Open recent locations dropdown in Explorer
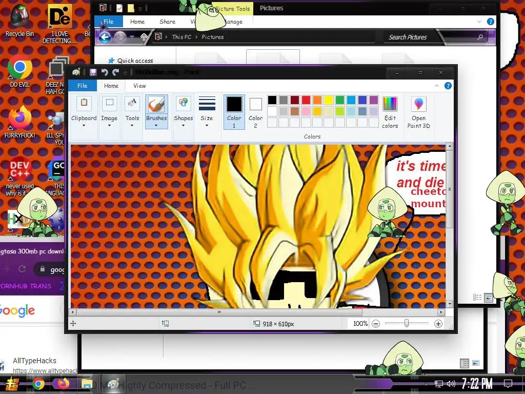The image size is (525, 394). [132, 37]
